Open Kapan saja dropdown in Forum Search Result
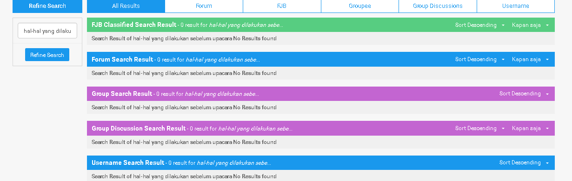Image resolution: width=572 pixels, height=181 pixels. click(531, 59)
